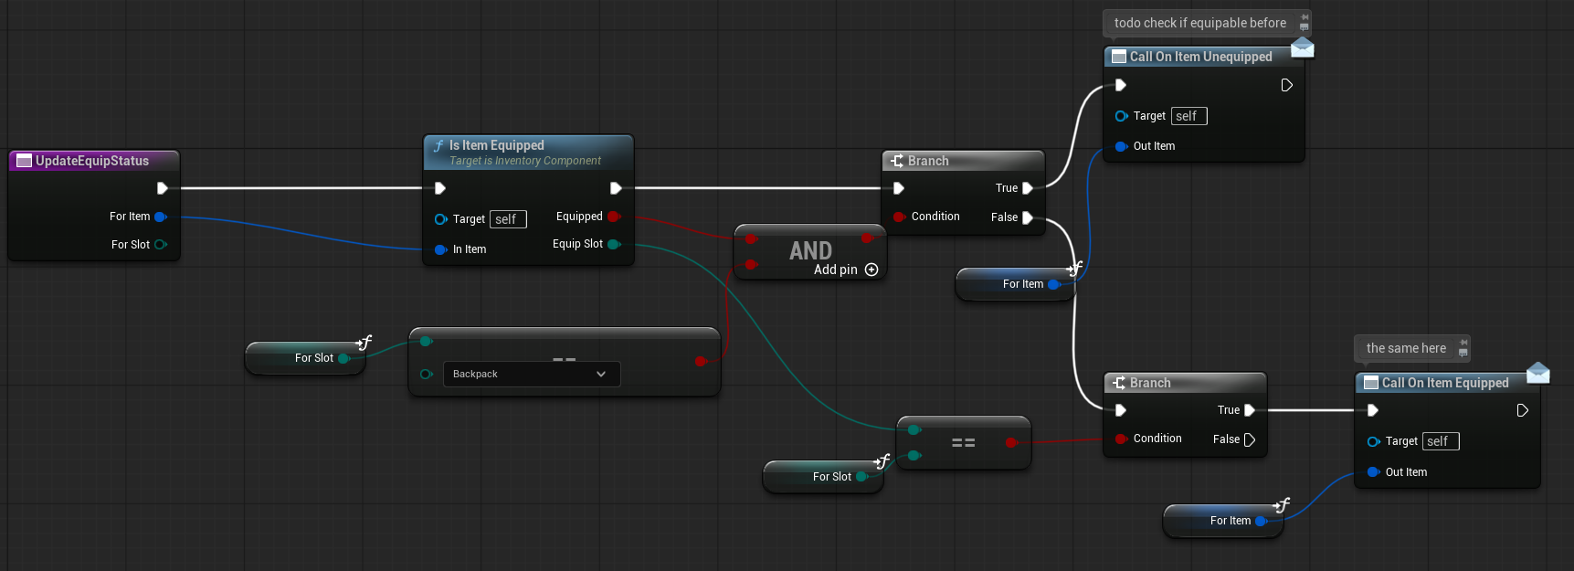Click the 'the same here' comment bubble

1405,348
